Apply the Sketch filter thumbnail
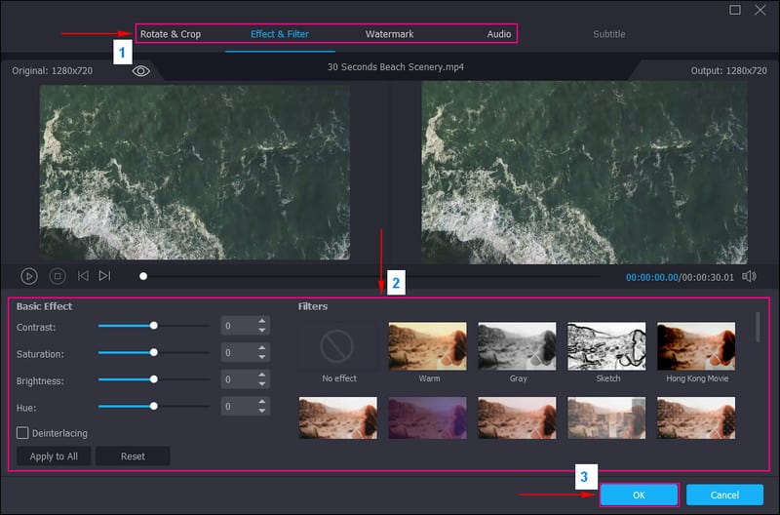The width and height of the screenshot is (780, 515). [x=607, y=344]
